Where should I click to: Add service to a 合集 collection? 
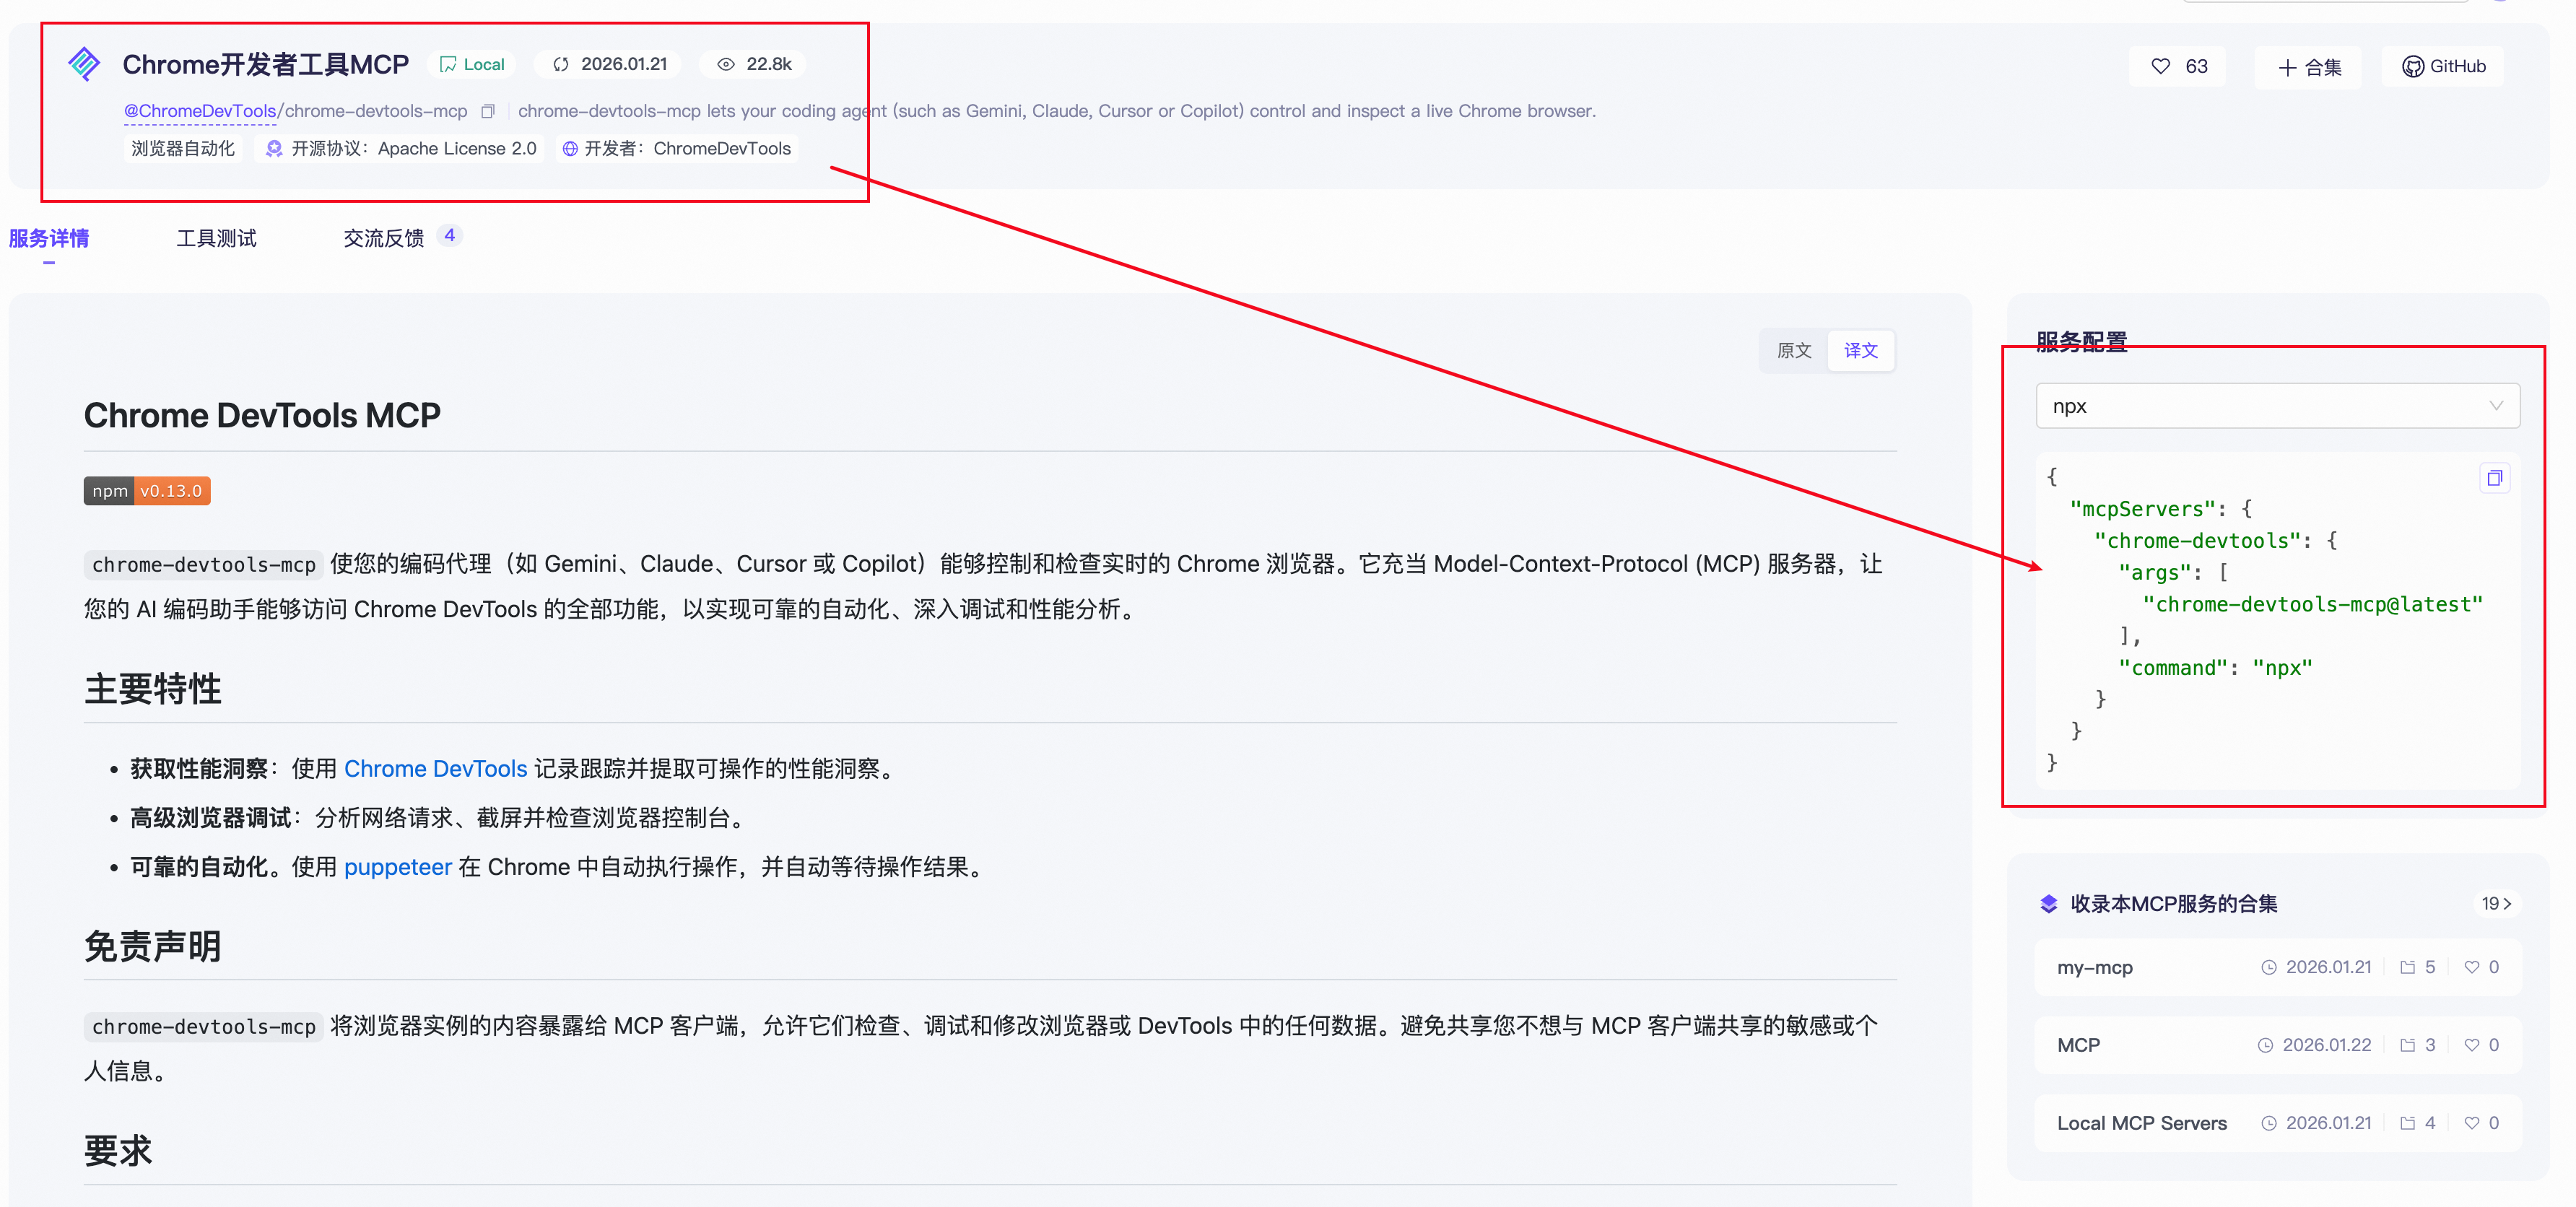click(x=2308, y=67)
